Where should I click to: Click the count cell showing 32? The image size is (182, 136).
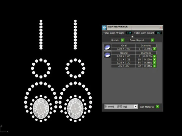tap(139, 66)
